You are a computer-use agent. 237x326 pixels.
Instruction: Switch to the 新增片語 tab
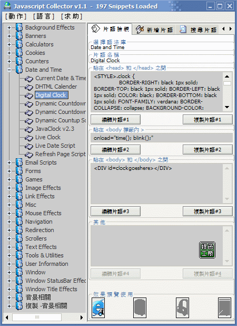click(154, 30)
